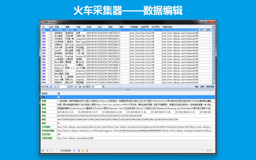Go to next record in bottom navigation bar

[75, 151]
